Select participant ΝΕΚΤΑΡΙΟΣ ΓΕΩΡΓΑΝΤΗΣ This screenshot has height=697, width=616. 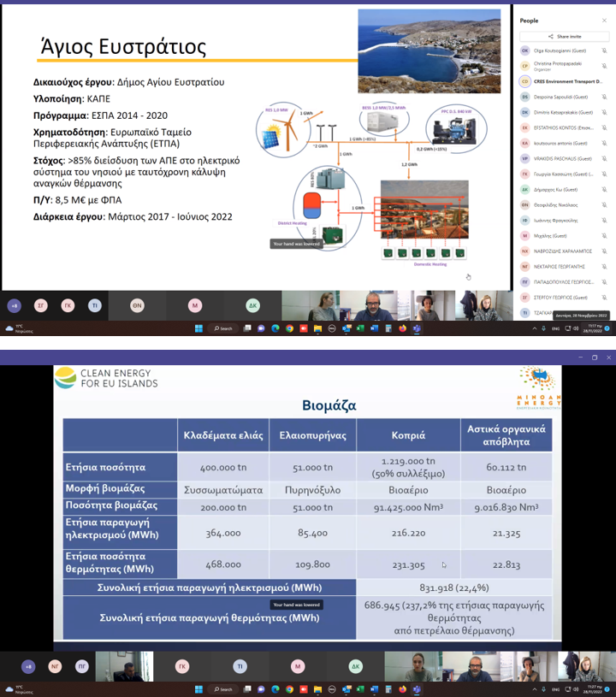pyautogui.click(x=565, y=267)
